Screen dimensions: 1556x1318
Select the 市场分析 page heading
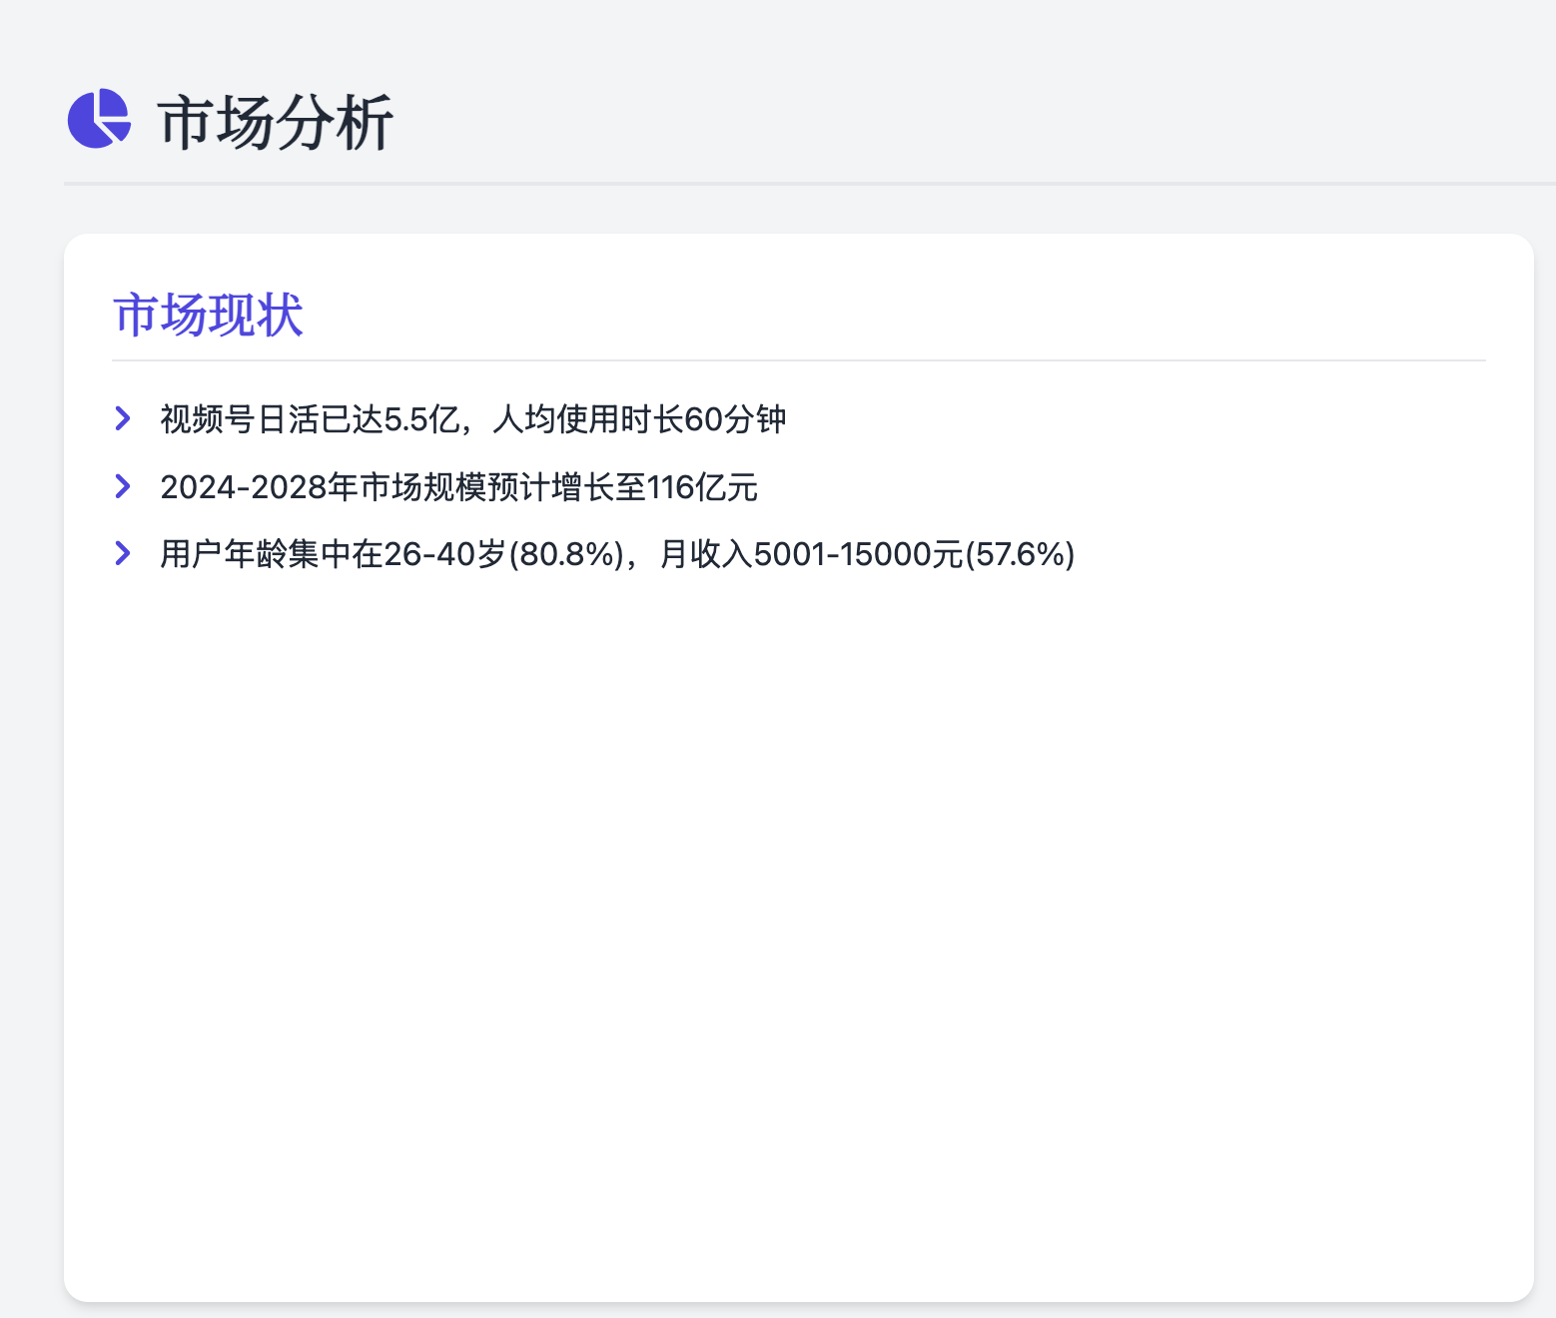click(x=276, y=122)
